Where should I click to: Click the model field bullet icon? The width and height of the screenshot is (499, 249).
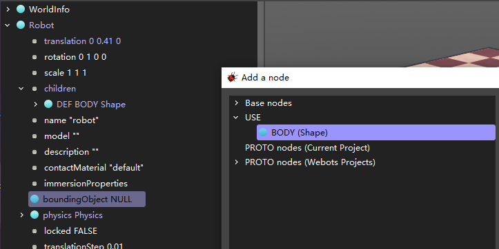[35, 136]
